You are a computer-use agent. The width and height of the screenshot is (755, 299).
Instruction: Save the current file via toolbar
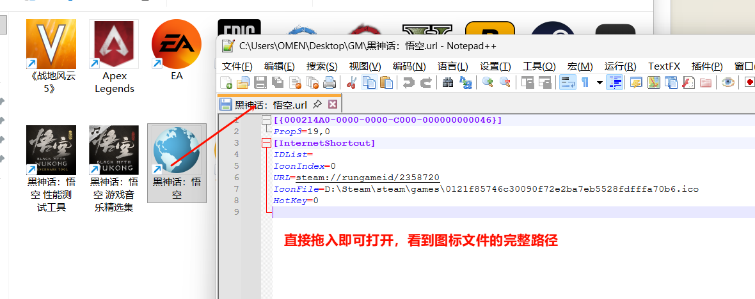coord(260,82)
